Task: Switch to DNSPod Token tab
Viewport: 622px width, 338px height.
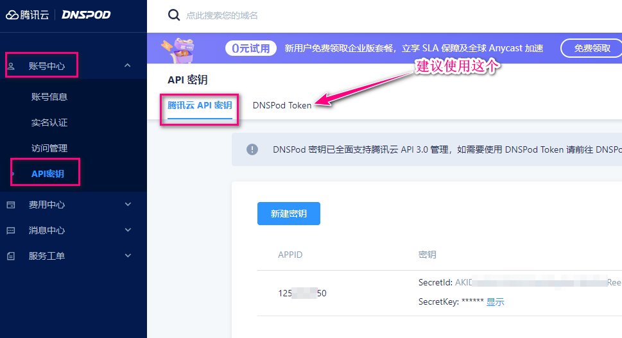Action: pos(282,105)
